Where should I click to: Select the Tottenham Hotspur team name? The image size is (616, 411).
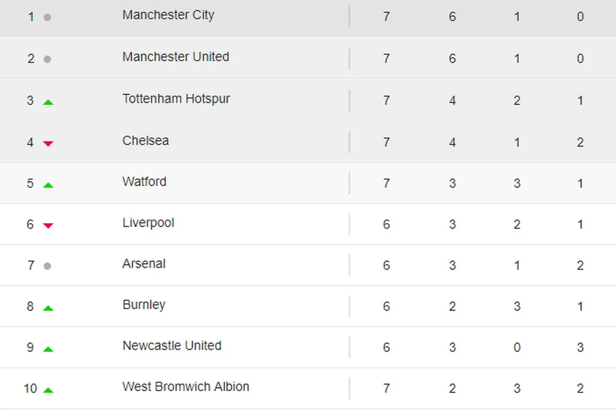pyautogui.click(x=176, y=99)
